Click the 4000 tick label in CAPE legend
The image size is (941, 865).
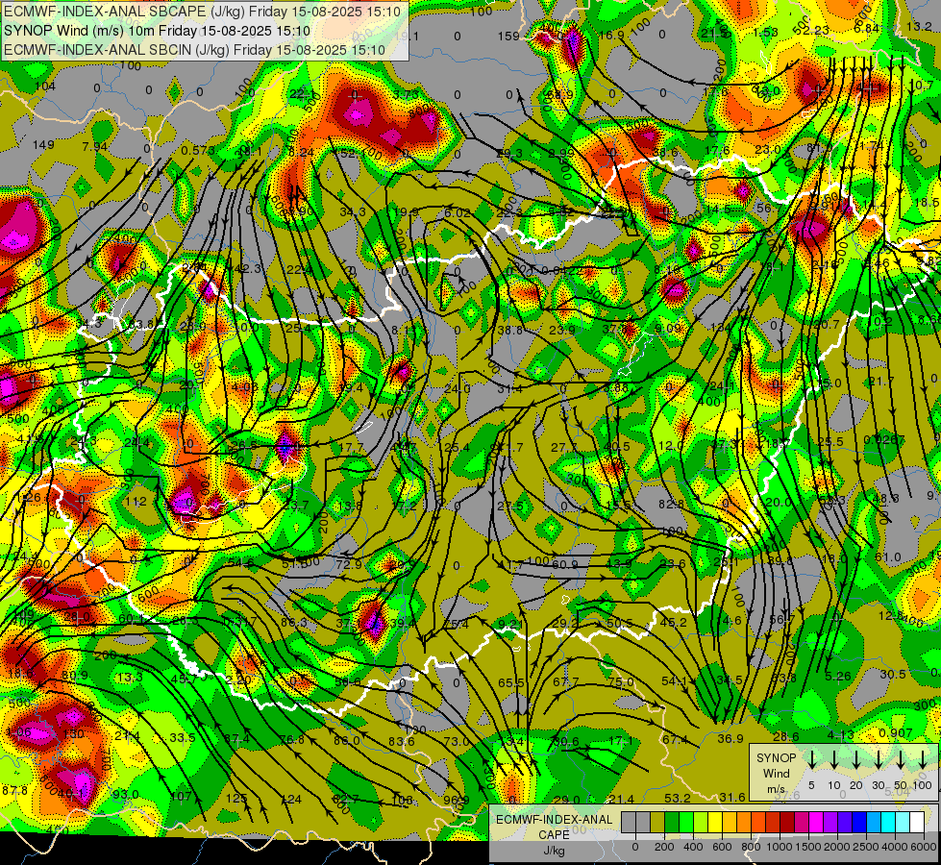[896, 847]
